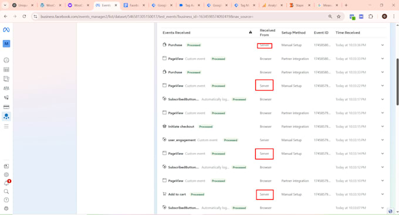The height and width of the screenshot is (215, 399).
Task: Expand the user_engagement event row
Action: click(383, 140)
